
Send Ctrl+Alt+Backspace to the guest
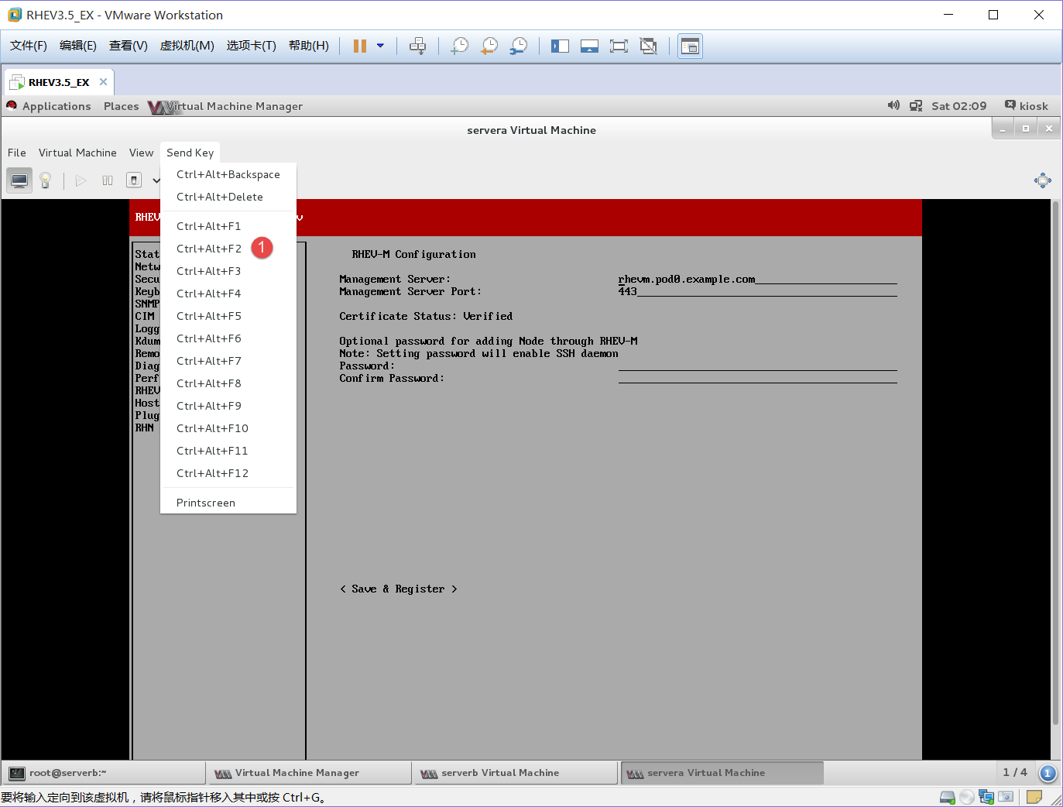(228, 174)
